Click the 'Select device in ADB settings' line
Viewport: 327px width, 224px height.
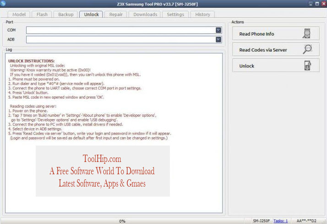[x=35, y=129]
